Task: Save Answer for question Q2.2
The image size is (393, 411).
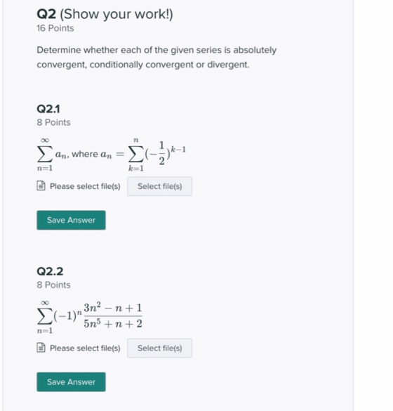Action: (71, 382)
